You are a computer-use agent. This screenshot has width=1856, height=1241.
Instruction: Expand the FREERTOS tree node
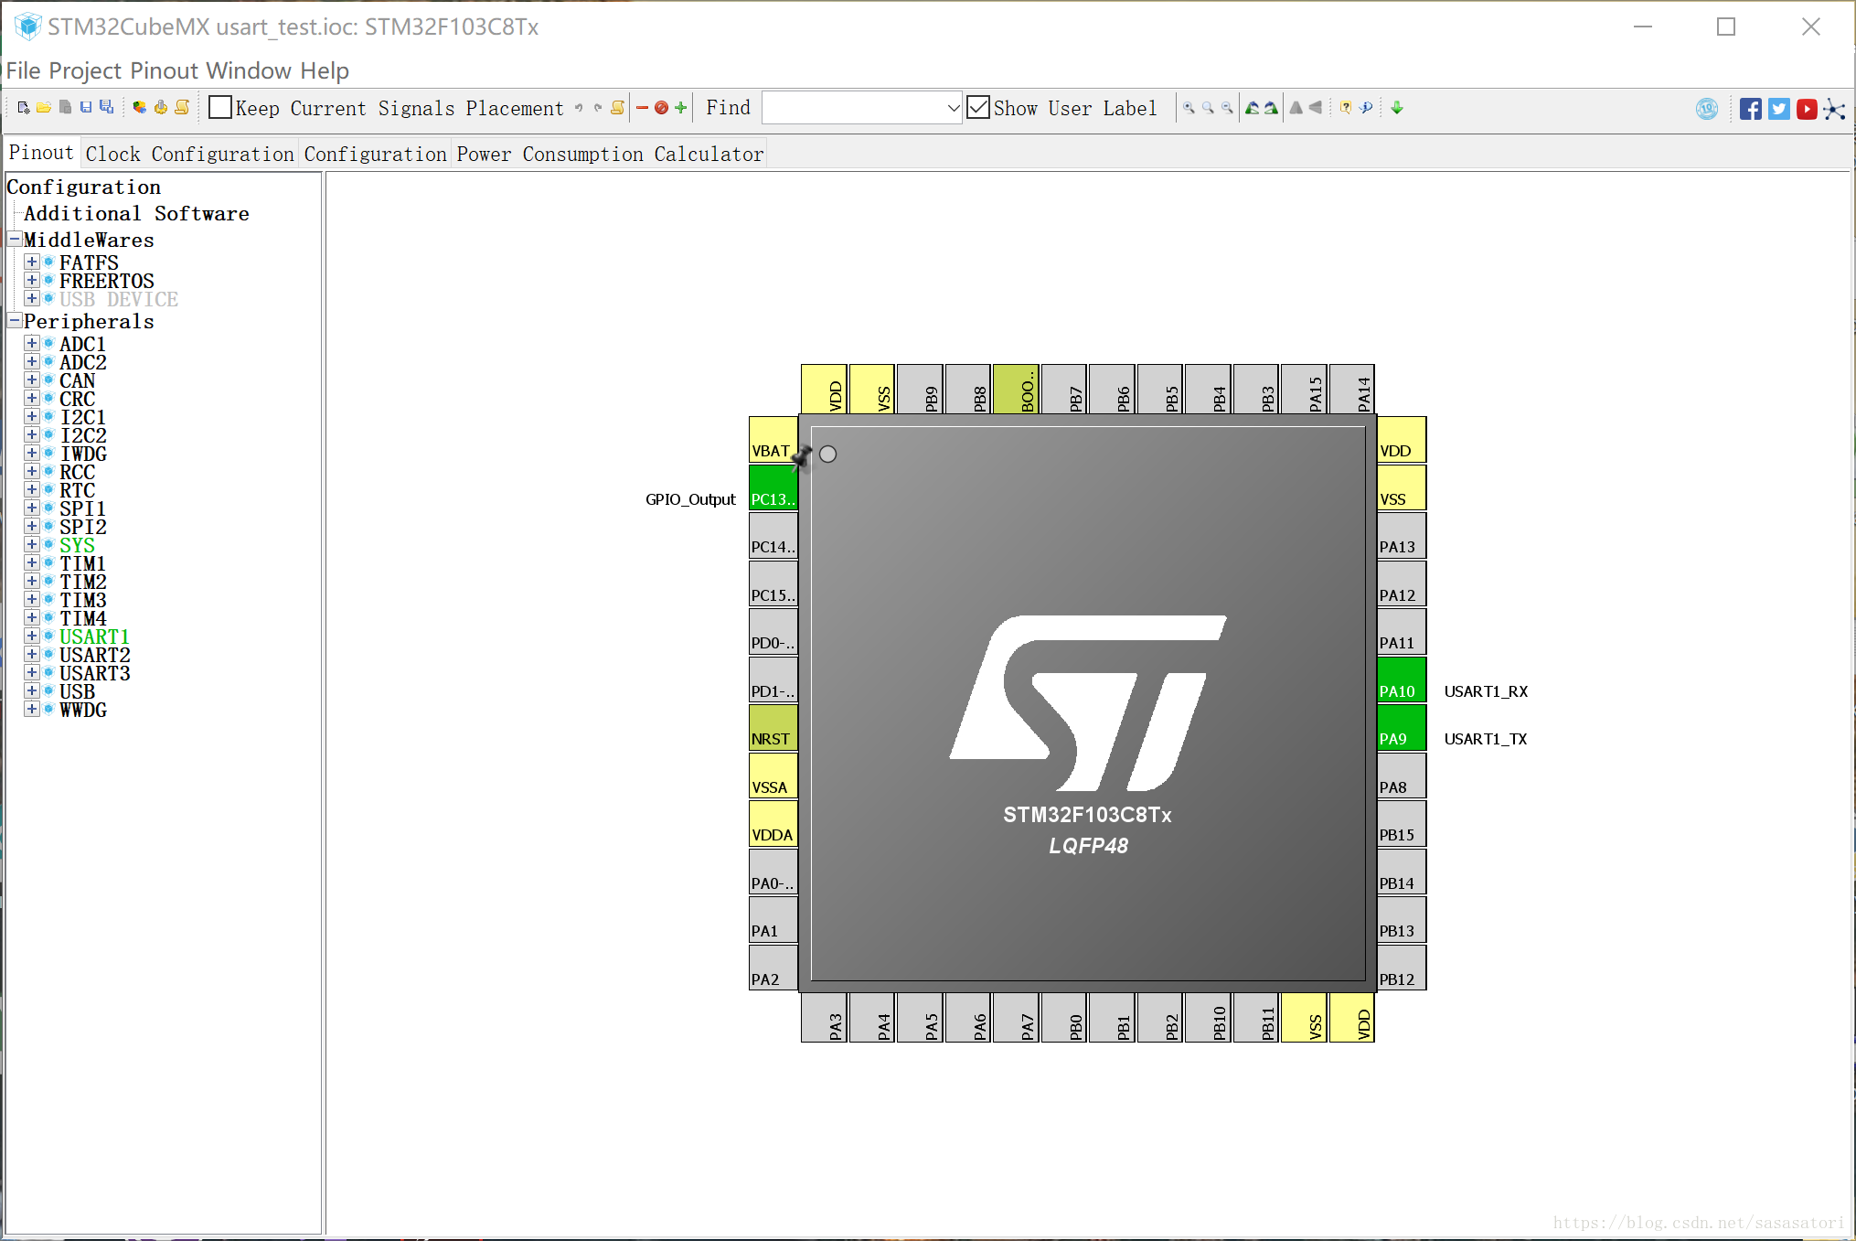tap(32, 281)
